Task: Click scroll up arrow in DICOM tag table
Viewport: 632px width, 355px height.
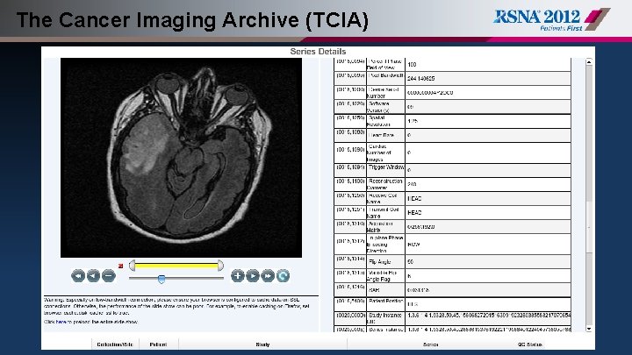Action: (x=589, y=62)
